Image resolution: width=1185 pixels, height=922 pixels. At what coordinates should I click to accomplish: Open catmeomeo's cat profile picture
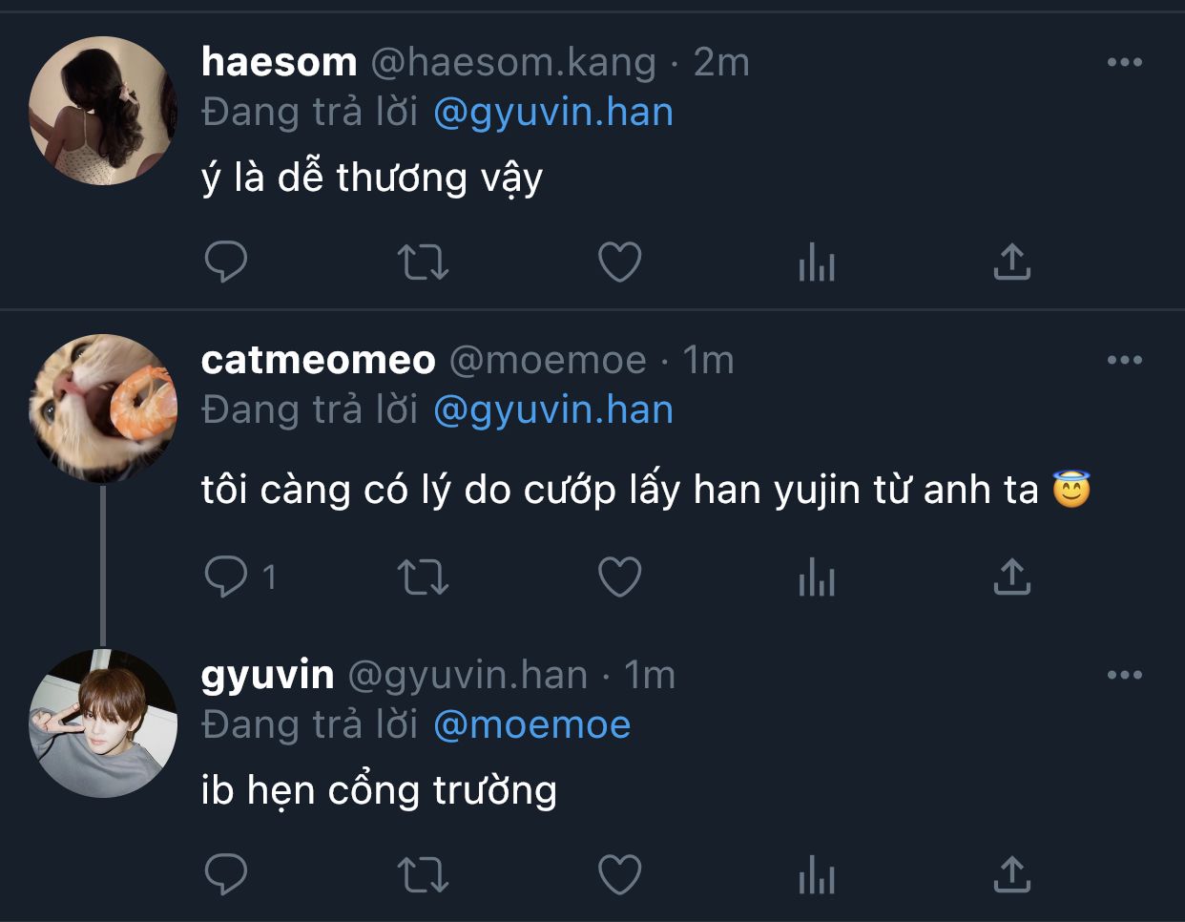point(103,409)
